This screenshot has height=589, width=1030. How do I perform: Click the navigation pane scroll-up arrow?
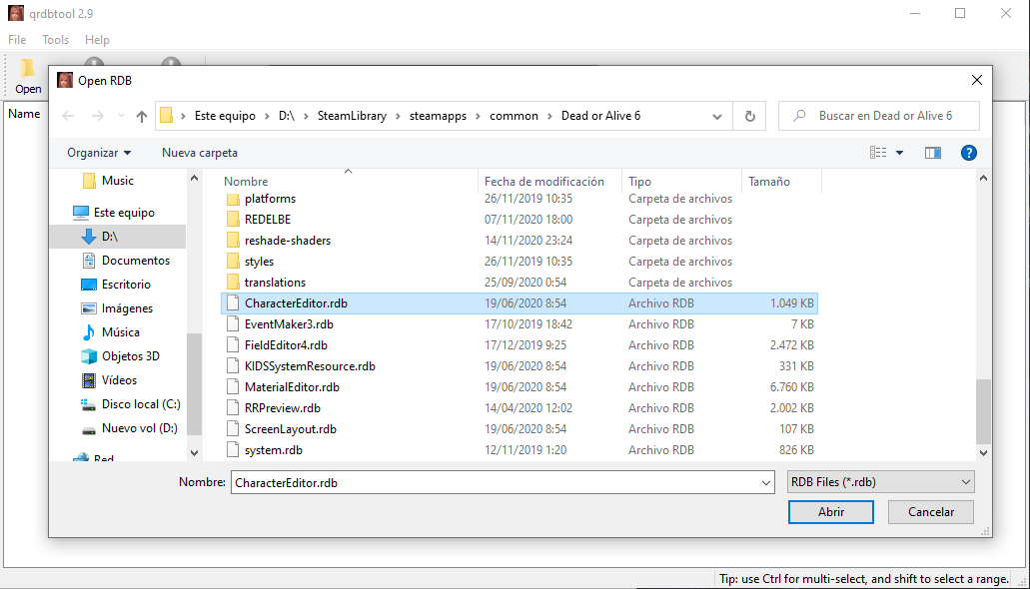click(x=194, y=178)
